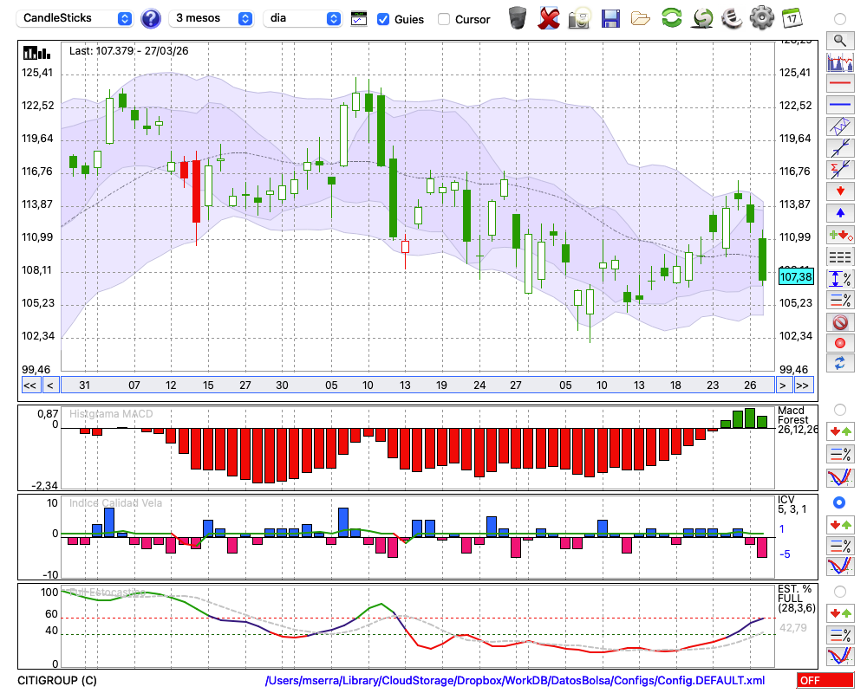Open settings with the gear icon
The image size is (867, 693).
pyautogui.click(x=761, y=17)
